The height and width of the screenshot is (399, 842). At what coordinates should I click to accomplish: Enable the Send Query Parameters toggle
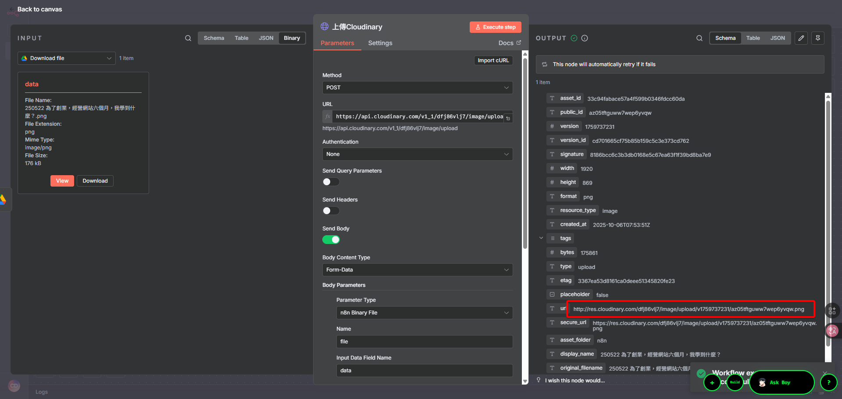(x=331, y=182)
